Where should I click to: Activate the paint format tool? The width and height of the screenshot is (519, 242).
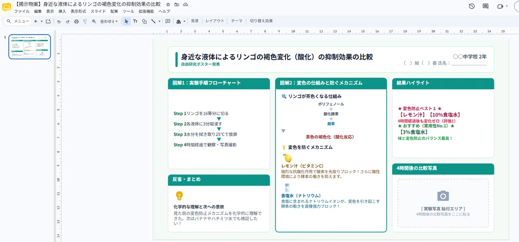85,21
